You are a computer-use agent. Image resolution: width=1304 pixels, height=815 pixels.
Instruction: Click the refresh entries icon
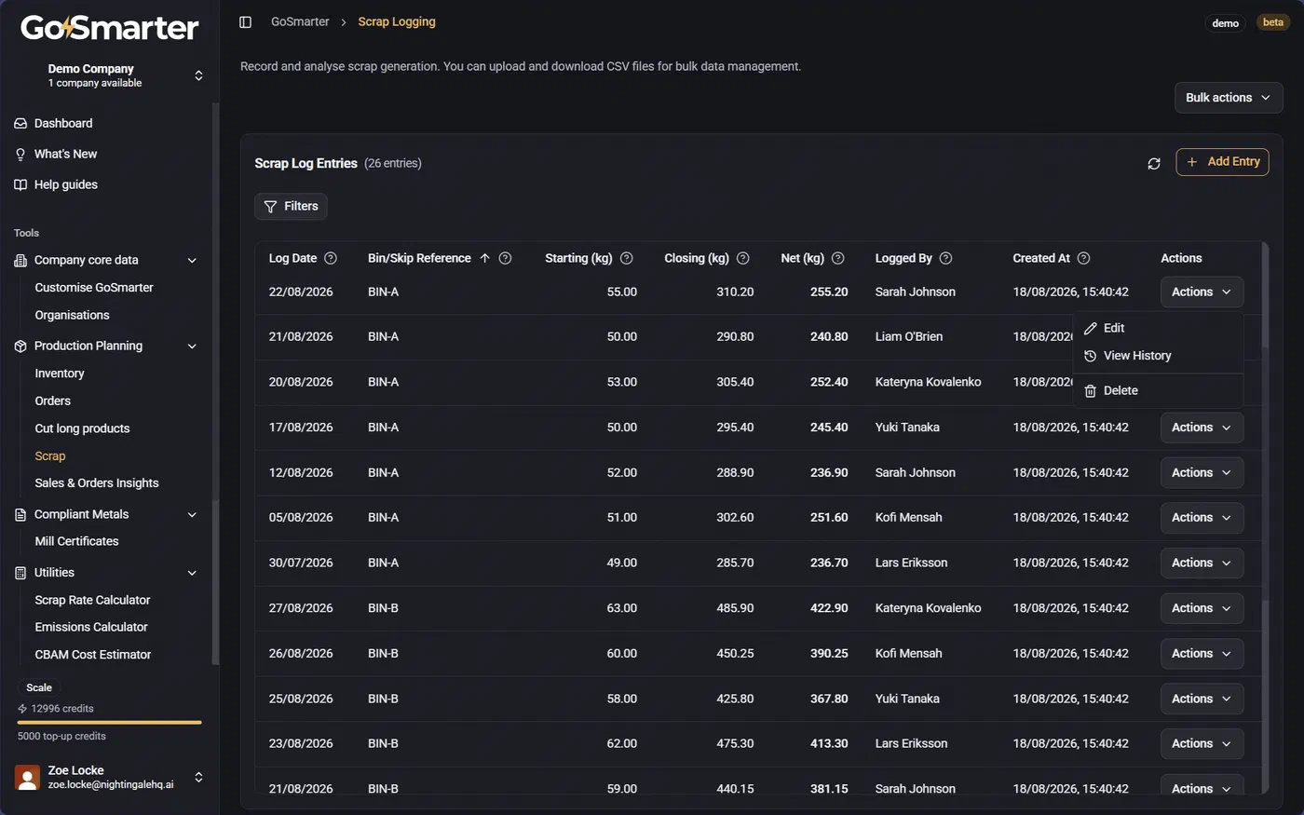click(x=1154, y=163)
